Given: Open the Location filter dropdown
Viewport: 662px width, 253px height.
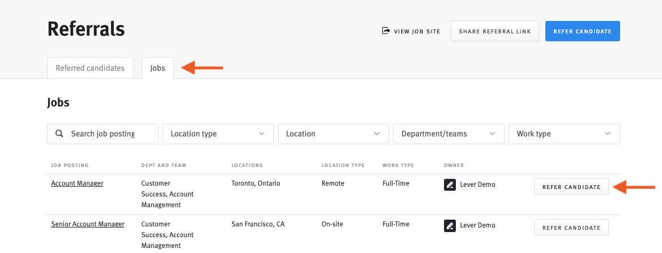Looking at the screenshot, I should click(334, 134).
